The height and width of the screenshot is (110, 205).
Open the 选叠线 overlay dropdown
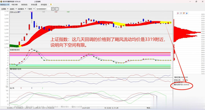click(13, 9)
